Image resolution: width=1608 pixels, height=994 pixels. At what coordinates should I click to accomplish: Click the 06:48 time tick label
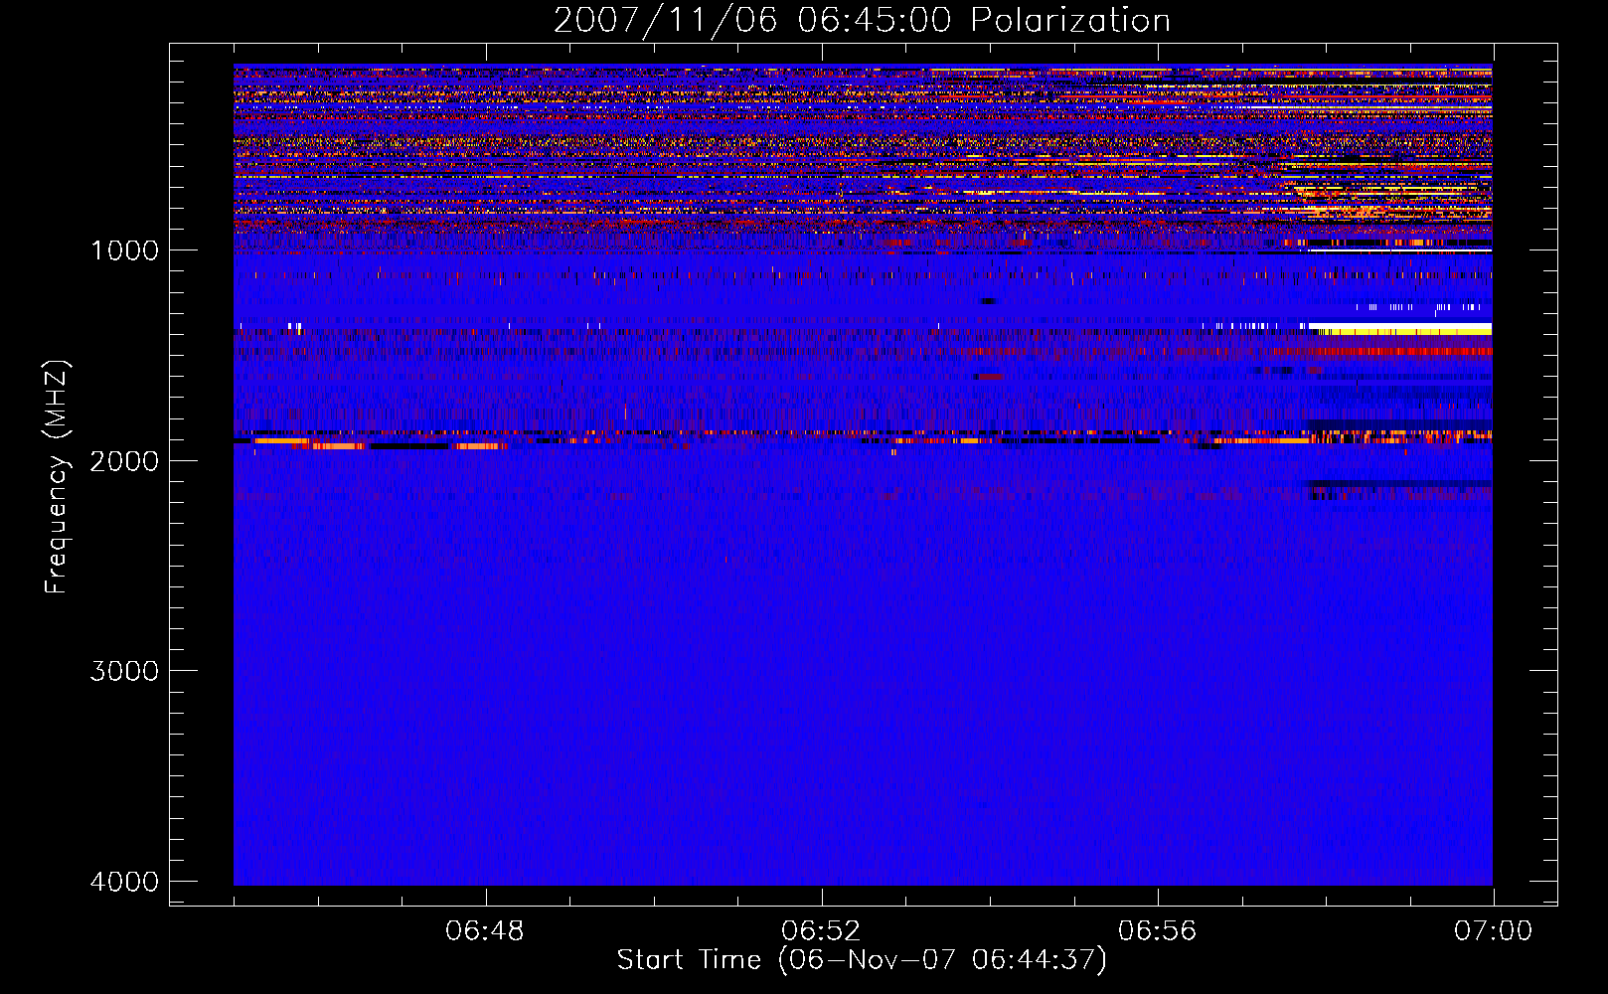click(485, 931)
